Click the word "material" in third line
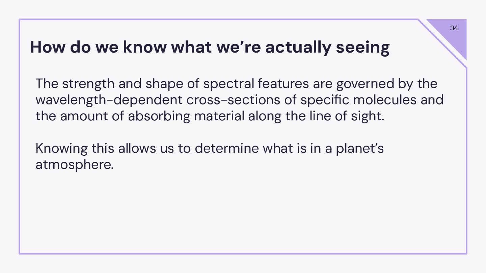The height and width of the screenshot is (273, 486). [219, 116]
